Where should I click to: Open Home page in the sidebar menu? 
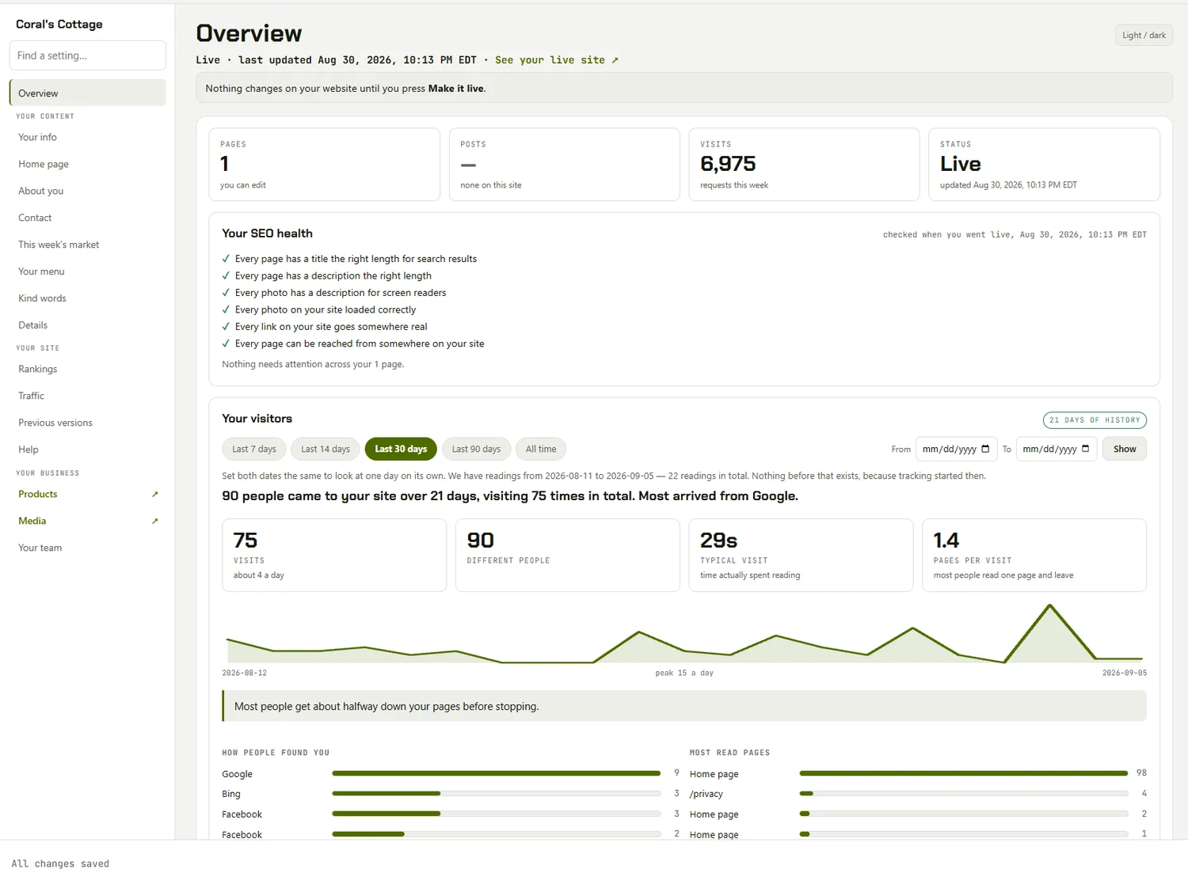tap(88, 164)
